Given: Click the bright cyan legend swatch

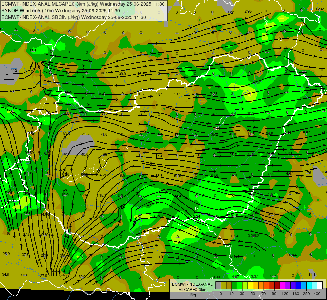Looking at the screenshot, I should pos(309,285).
